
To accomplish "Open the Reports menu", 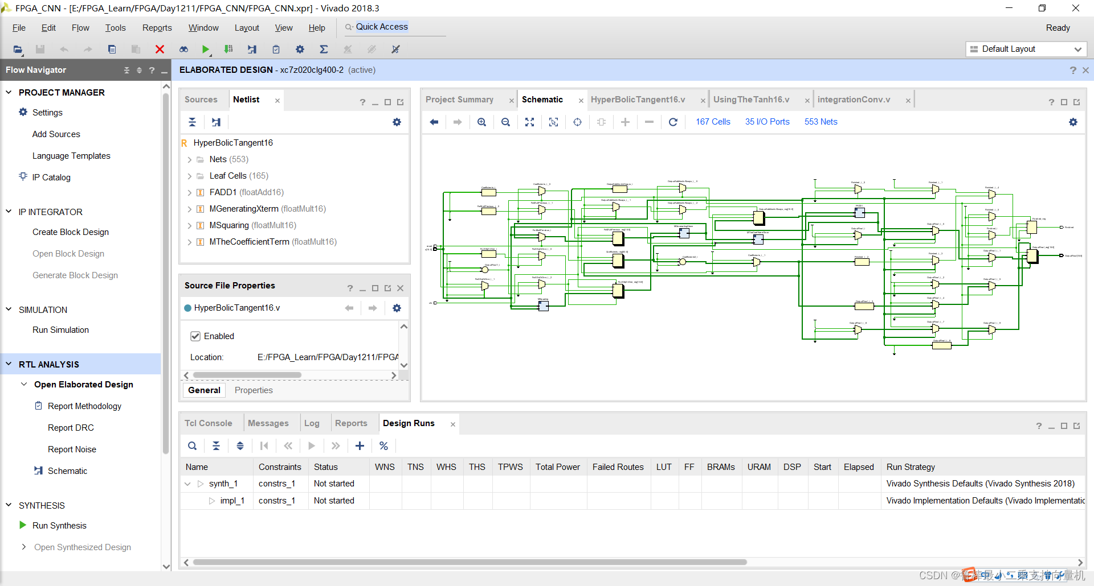I will pos(157,28).
